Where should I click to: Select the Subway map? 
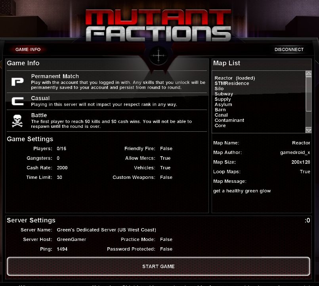pyautogui.click(x=223, y=94)
